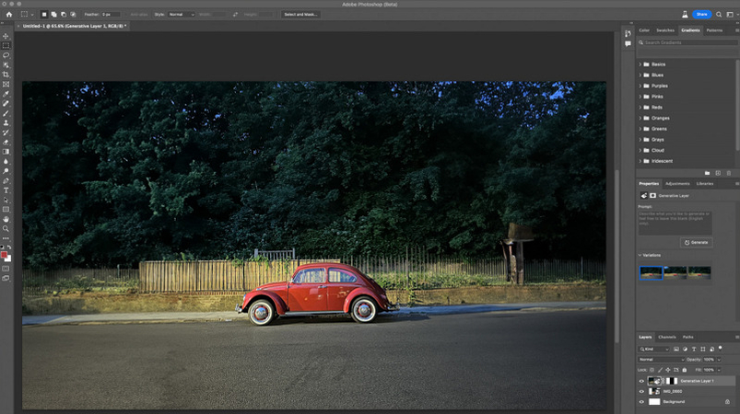Image resolution: width=740 pixels, height=414 pixels.
Task: Click the Home icon in options bar
Action: (9, 15)
